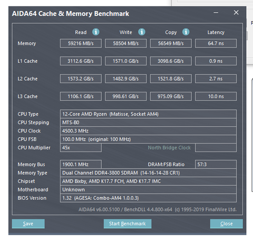This screenshot has height=239, width=253.
Task: Close window with the title bar X
Action: coord(236,13)
